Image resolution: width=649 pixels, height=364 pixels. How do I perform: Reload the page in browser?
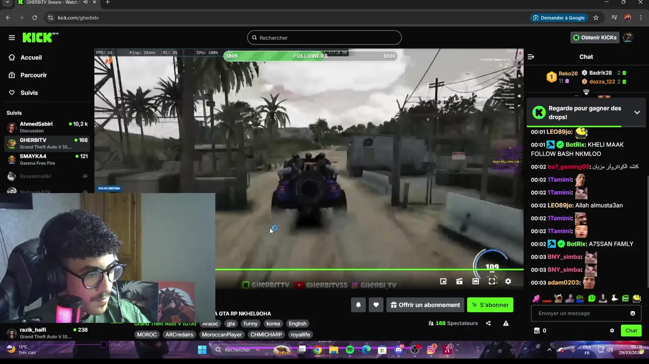point(34,18)
